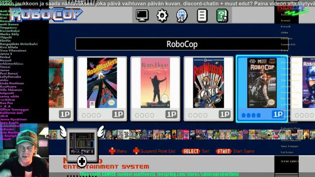Click chat name Kirsi Alitalo

(9, 47)
